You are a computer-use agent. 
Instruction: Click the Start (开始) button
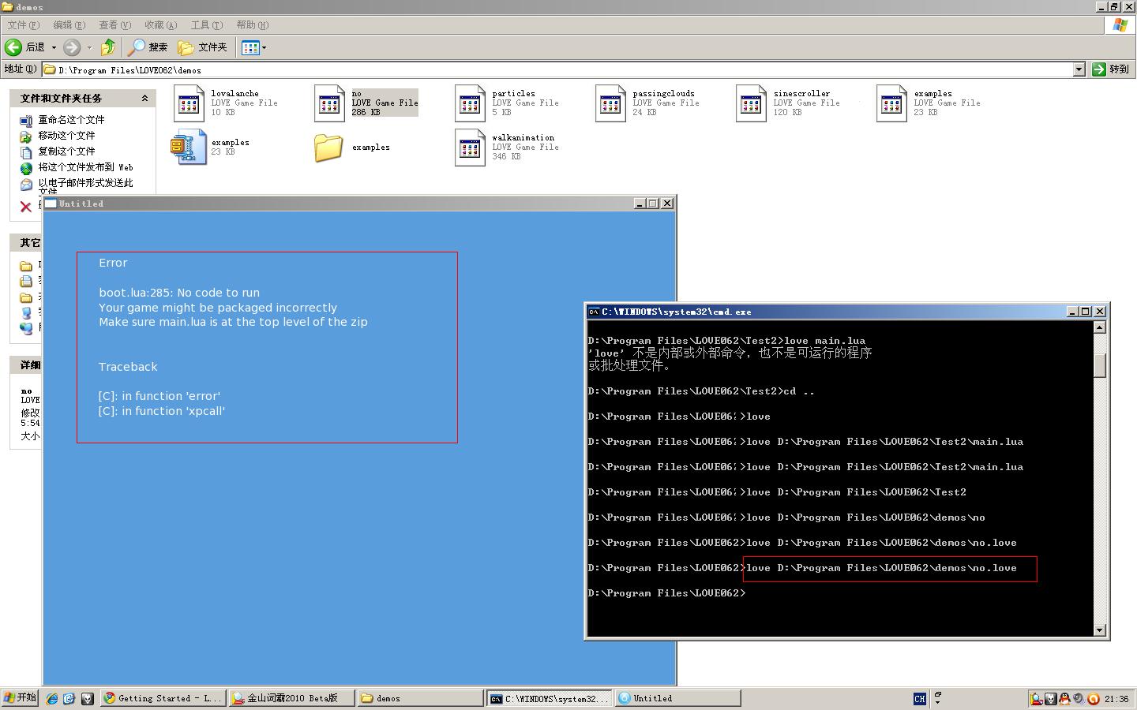[x=20, y=697]
